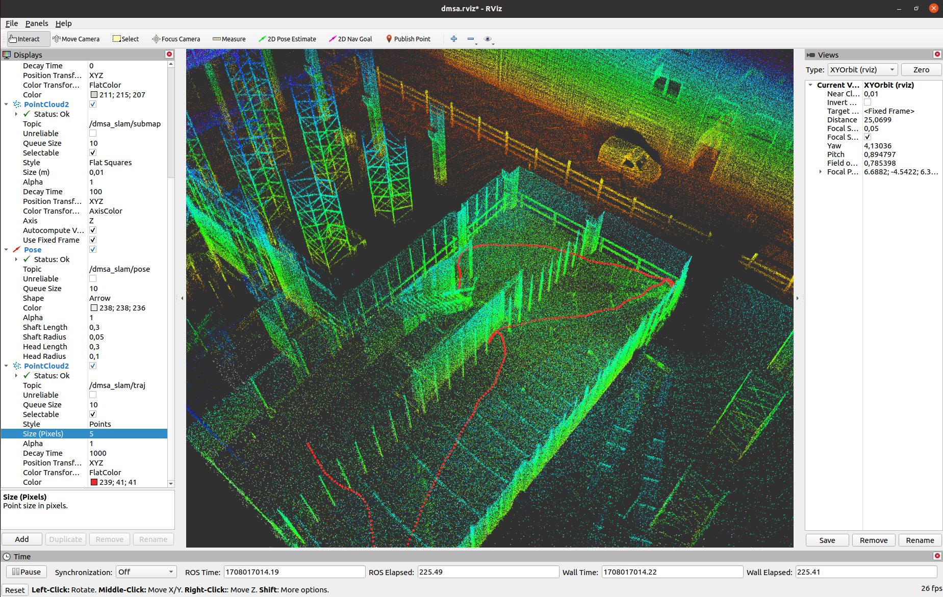Image resolution: width=943 pixels, height=597 pixels.
Task: Toggle Unreliable for /dmsa_slam/pose
Action: (x=93, y=279)
